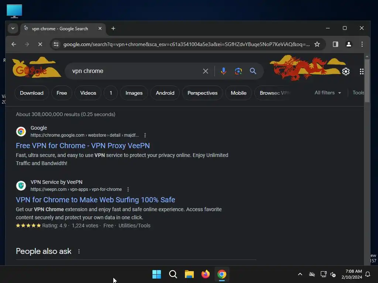Open the desktop monitor icon shortcut
Screen dimensions: 378x283
(x=14, y=11)
